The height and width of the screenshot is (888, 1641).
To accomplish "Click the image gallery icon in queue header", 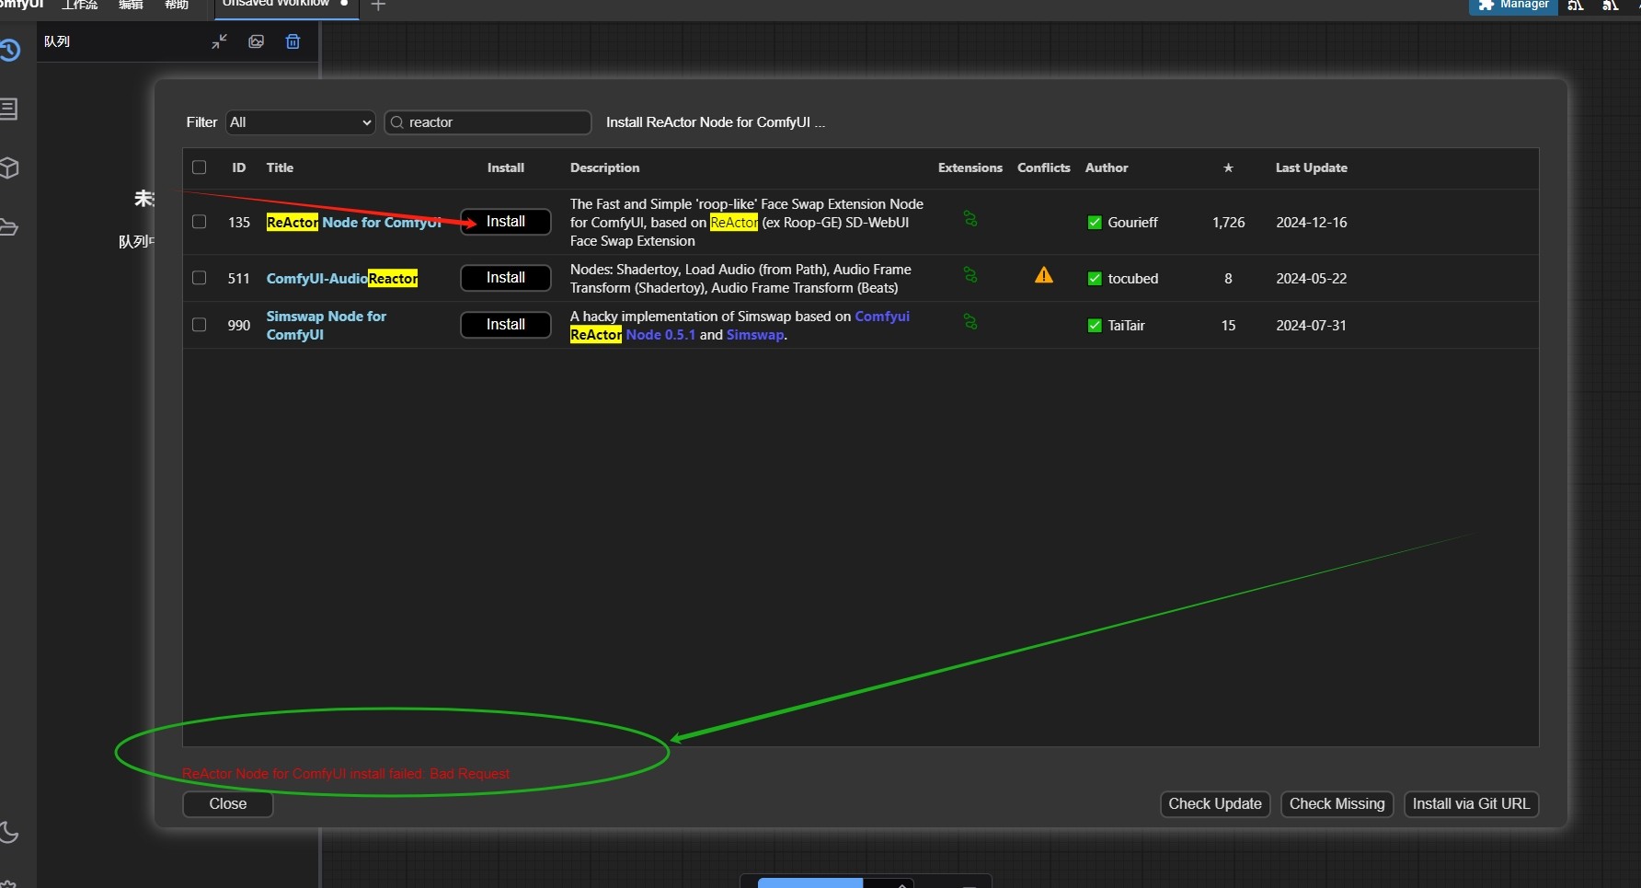I will [x=257, y=41].
